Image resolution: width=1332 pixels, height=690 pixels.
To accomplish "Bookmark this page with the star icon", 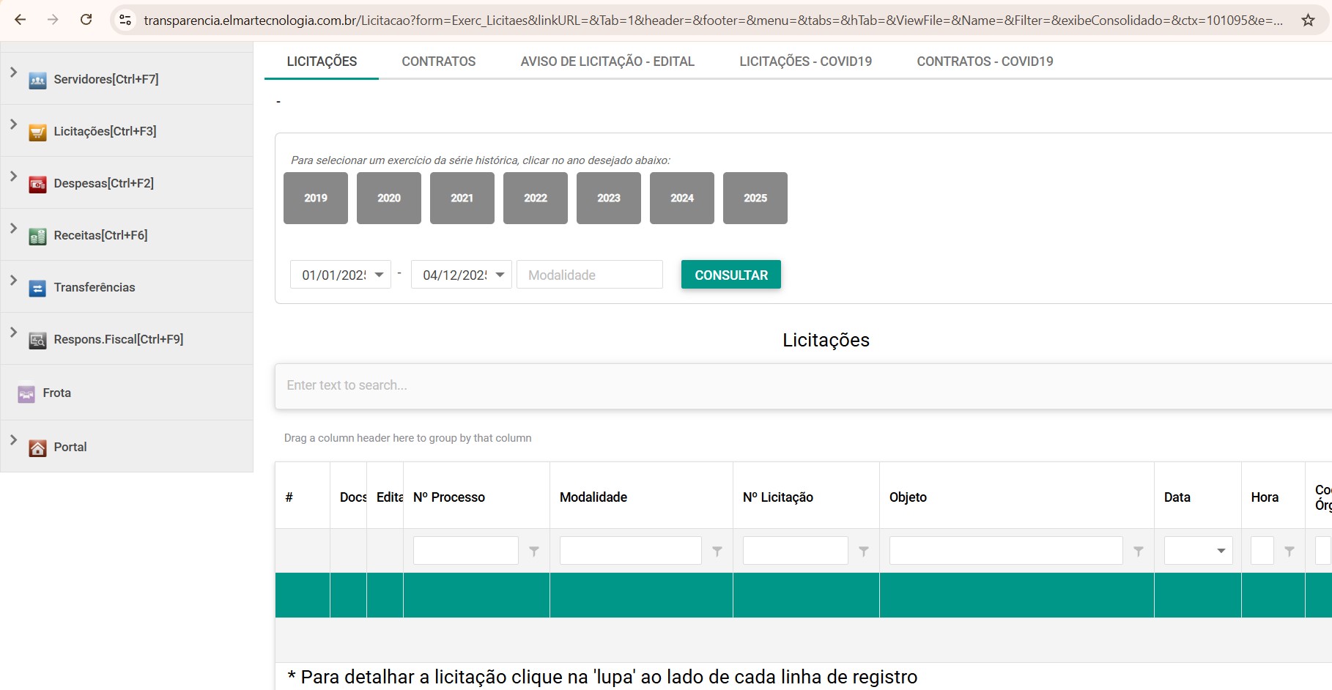I will (1308, 20).
